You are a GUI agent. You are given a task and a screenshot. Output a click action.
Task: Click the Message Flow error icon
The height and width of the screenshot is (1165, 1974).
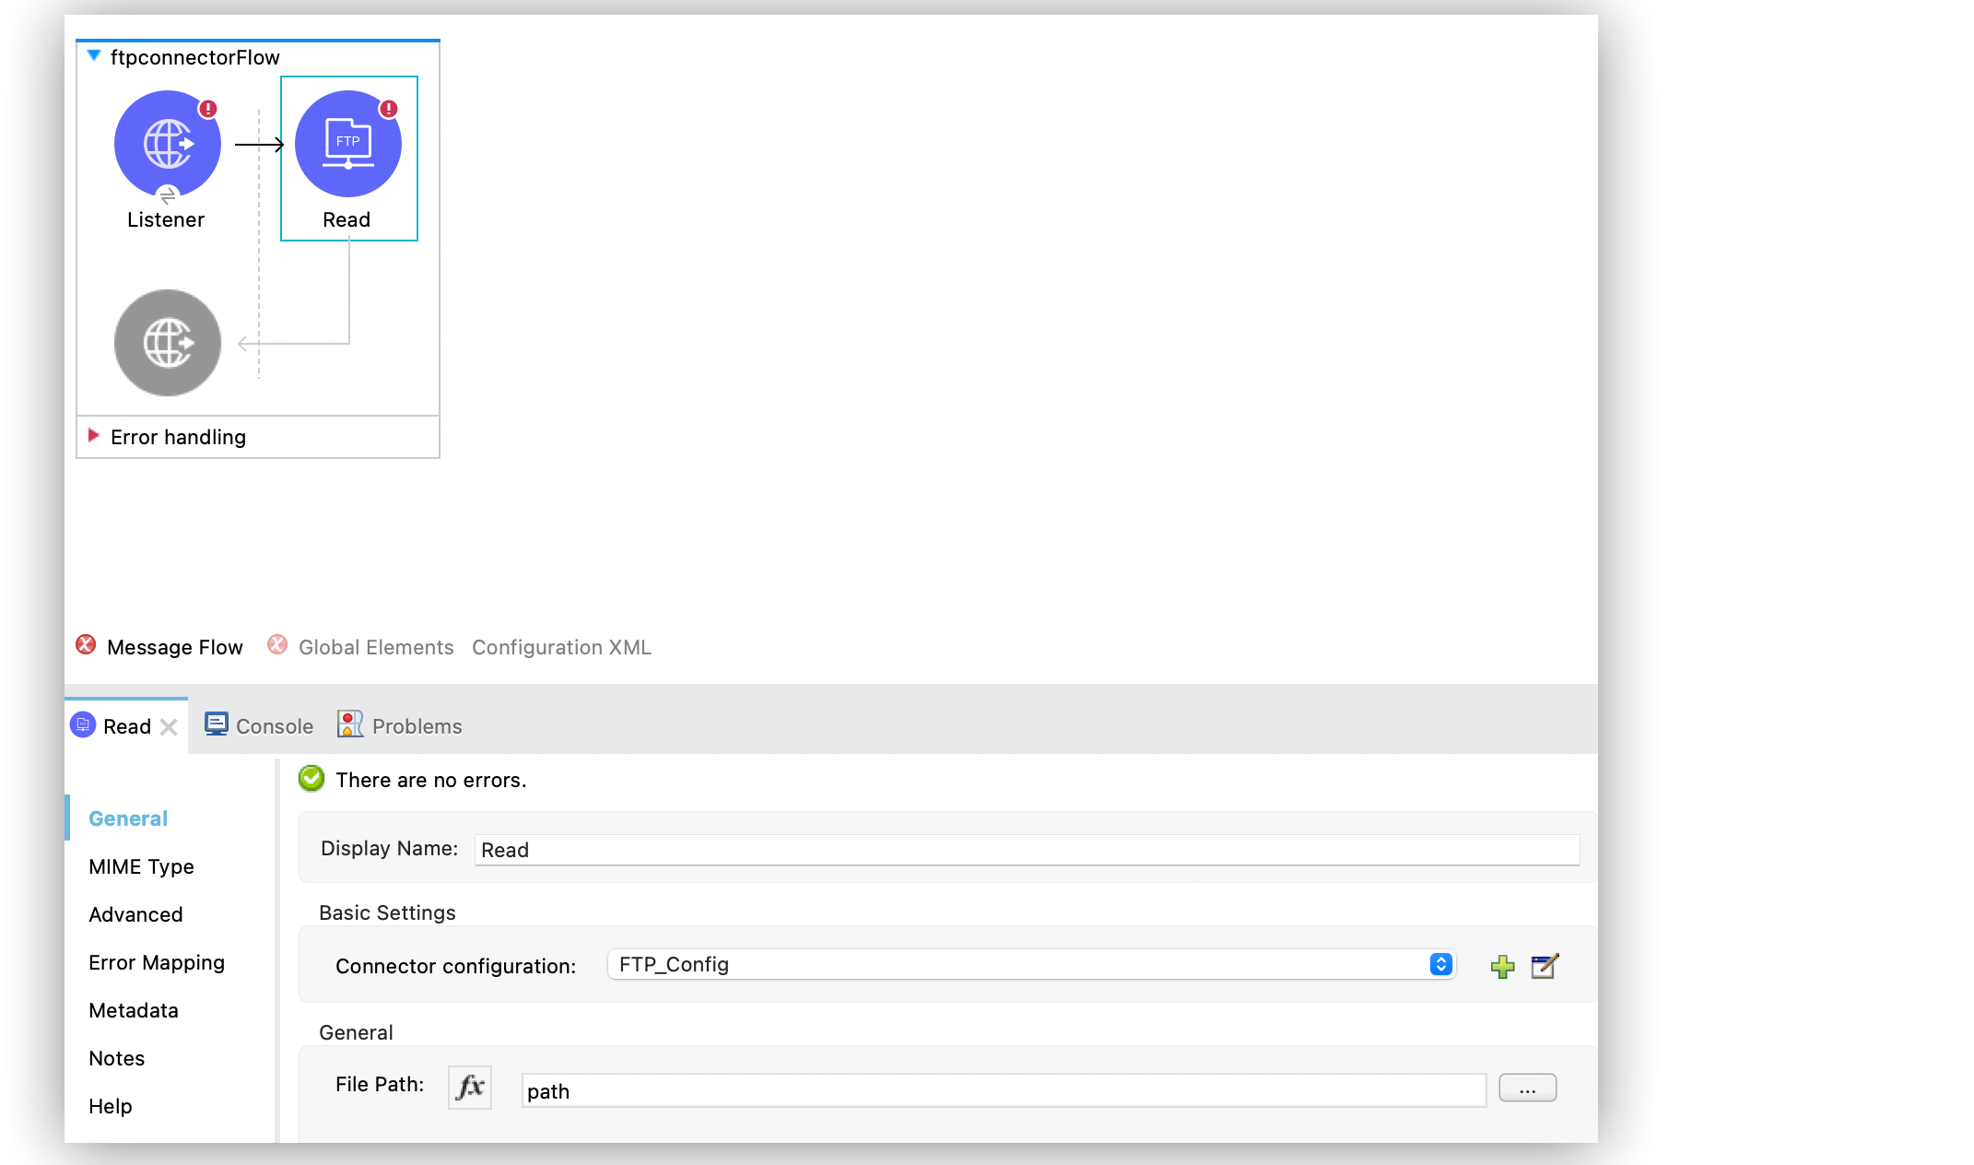[x=86, y=644]
